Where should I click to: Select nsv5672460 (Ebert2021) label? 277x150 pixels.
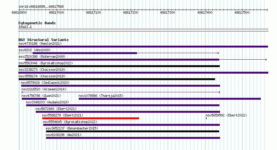pyautogui.click(x=56, y=109)
